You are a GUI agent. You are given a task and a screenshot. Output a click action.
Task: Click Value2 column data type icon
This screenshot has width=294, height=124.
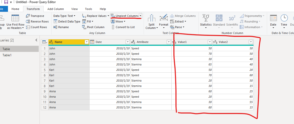point(215,42)
